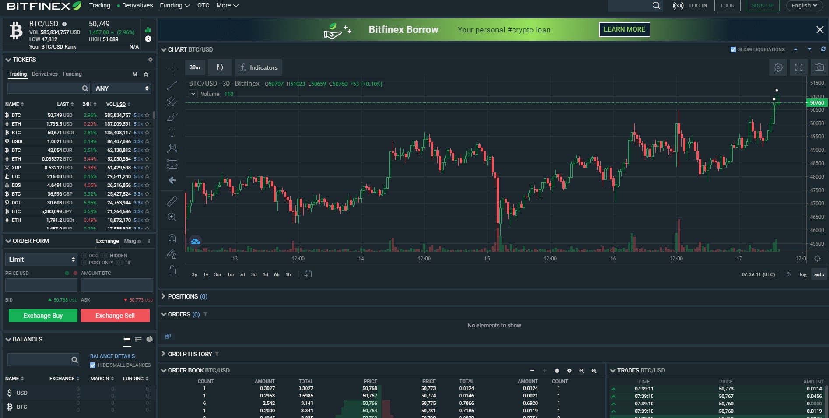Open chart settings gear icon
Screen dimensions: 829x418
click(778, 67)
